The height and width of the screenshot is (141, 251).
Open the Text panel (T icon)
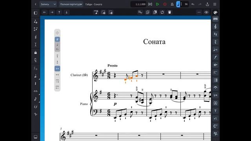215,111
